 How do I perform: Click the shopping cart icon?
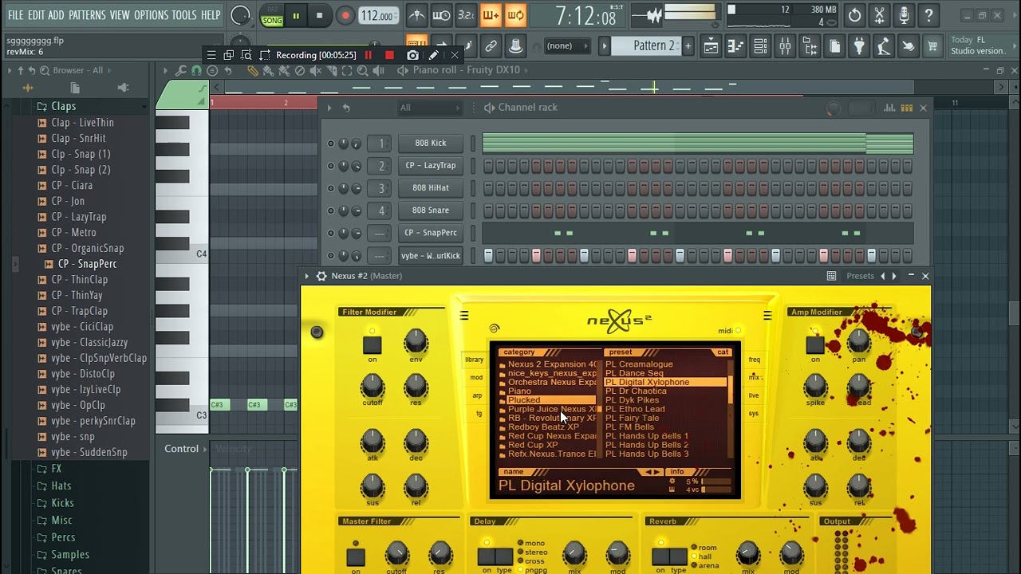click(x=932, y=46)
